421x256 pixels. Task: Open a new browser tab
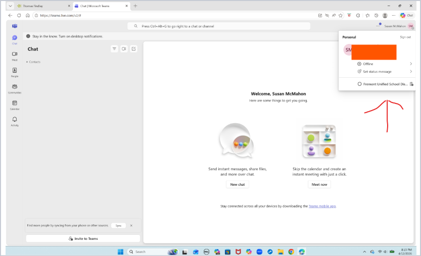tap(135, 6)
